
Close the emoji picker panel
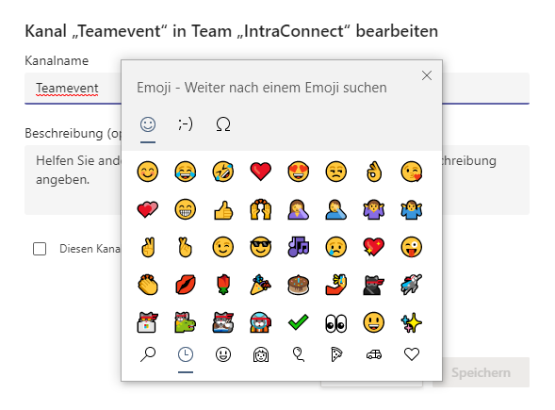click(x=427, y=75)
